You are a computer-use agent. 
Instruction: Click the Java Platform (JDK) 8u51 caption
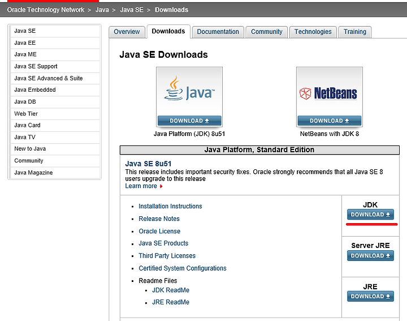189,134
